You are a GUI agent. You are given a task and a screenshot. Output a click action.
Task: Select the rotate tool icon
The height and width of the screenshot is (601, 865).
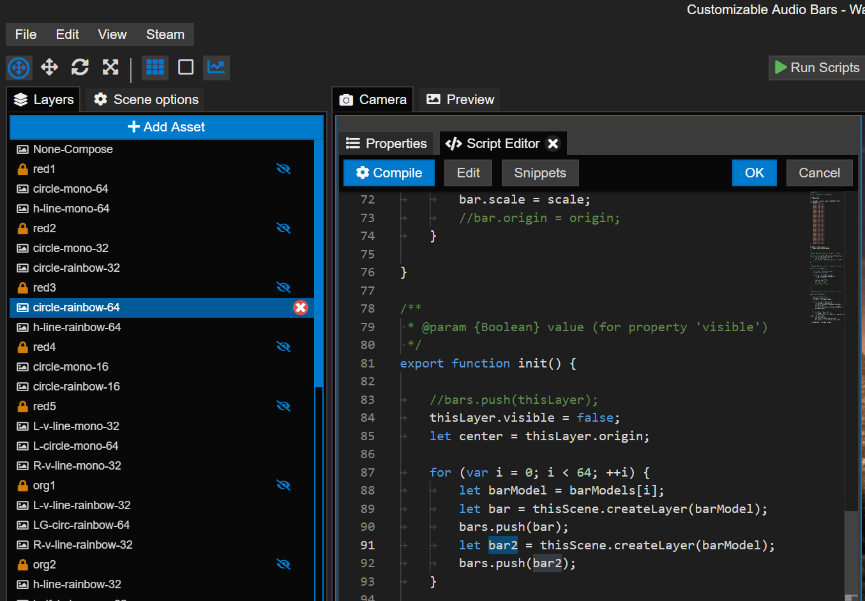coord(80,67)
